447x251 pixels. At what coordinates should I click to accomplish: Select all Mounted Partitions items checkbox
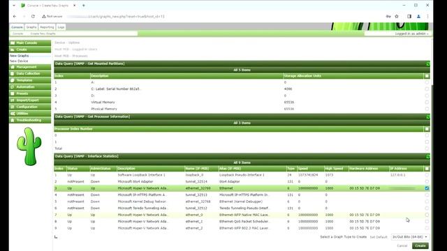427,76
